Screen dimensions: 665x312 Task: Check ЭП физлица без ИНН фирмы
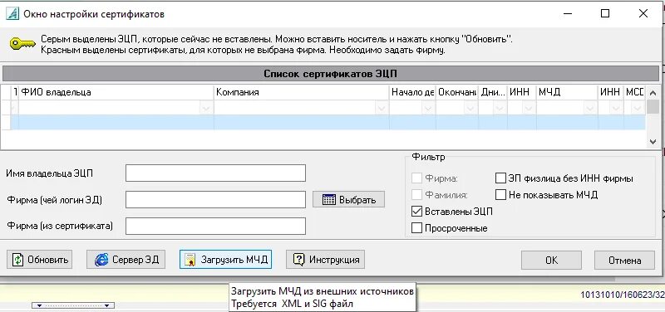pyautogui.click(x=501, y=178)
